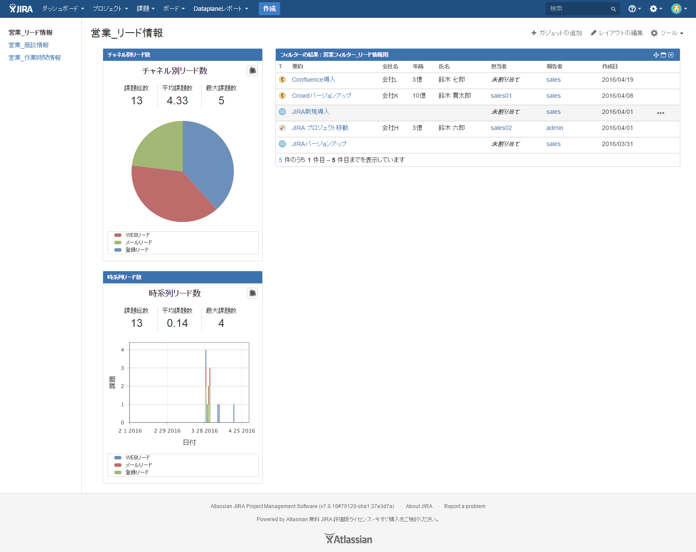696x552 pixels.
Task: Click export icon on 時系列リード数 chart
Action: tap(252, 293)
